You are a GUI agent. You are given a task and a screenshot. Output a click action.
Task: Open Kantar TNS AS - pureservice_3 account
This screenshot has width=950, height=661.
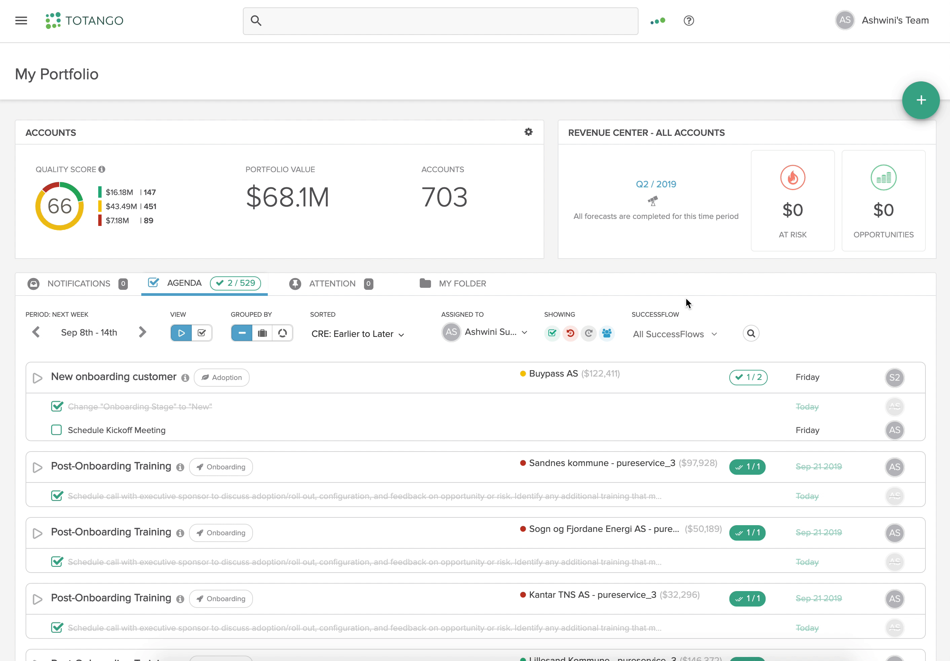[x=592, y=595]
